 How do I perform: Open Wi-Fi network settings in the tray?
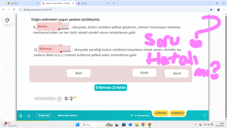click(205, 125)
